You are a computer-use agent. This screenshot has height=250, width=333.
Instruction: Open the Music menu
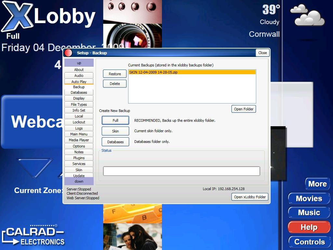(309, 213)
